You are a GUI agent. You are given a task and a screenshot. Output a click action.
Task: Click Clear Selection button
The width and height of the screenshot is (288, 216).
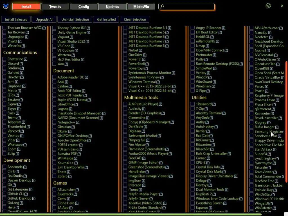pyautogui.click(x=135, y=19)
